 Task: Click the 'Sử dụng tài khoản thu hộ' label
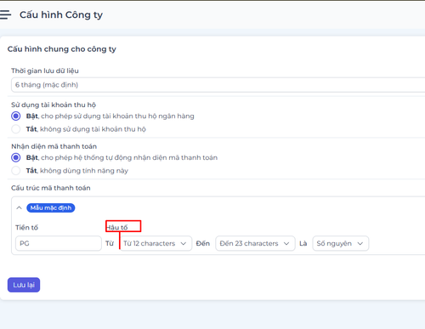click(54, 105)
